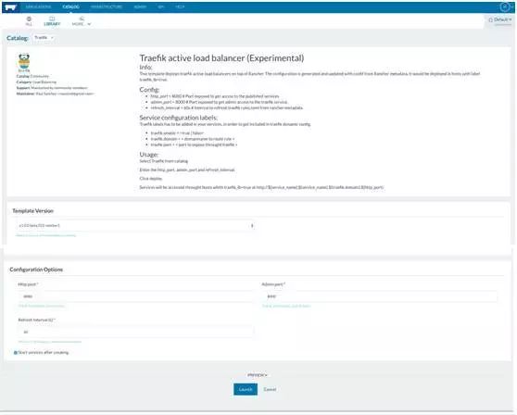The height and width of the screenshot is (415, 517).
Task: Click the Traefik template logo image
Action: 24,62
